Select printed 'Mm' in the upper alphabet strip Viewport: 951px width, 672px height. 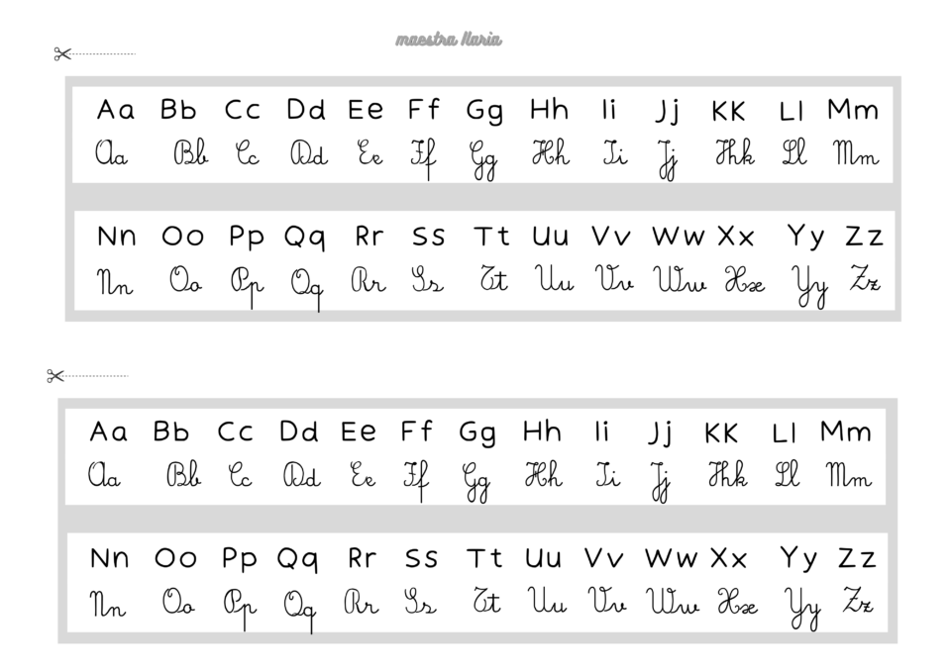[x=853, y=109]
